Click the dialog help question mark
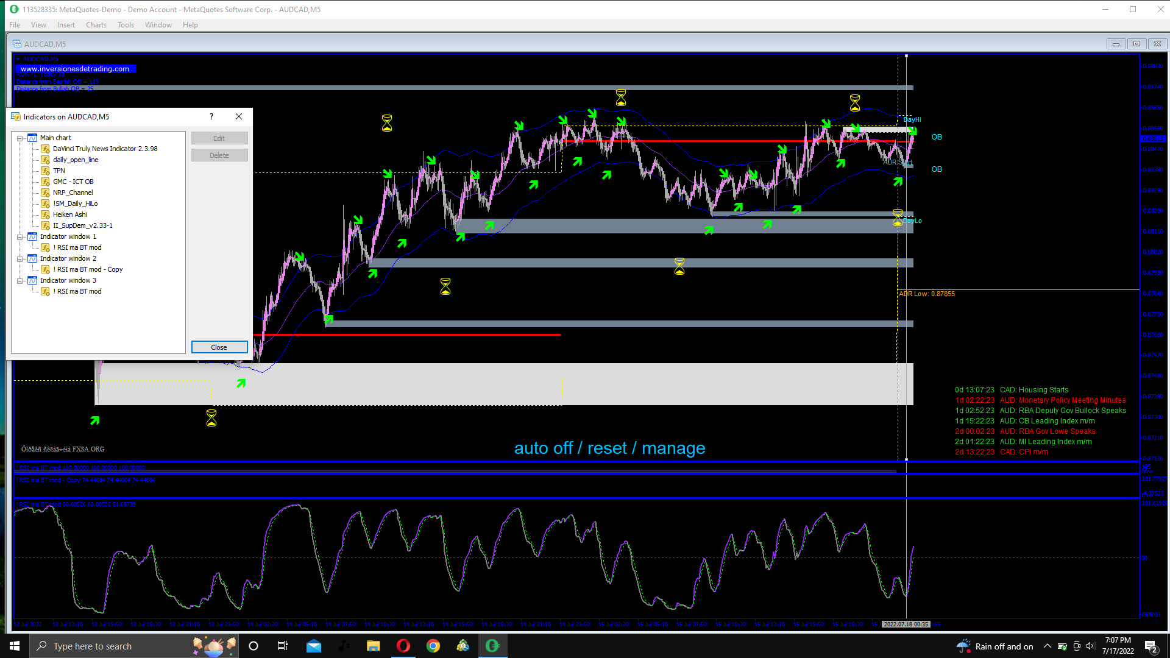 pyautogui.click(x=211, y=116)
